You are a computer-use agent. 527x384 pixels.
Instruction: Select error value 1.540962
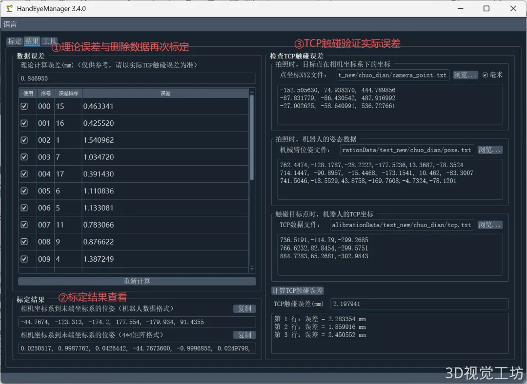pos(99,140)
